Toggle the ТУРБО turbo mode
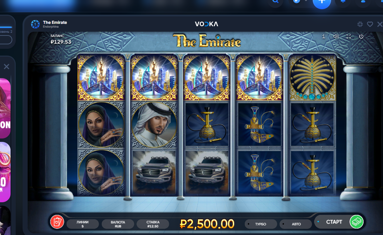Image resolution: width=383 pixels, height=235 pixels. [261, 224]
